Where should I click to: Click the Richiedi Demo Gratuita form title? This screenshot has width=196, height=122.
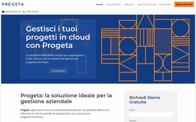click(x=145, y=100)
